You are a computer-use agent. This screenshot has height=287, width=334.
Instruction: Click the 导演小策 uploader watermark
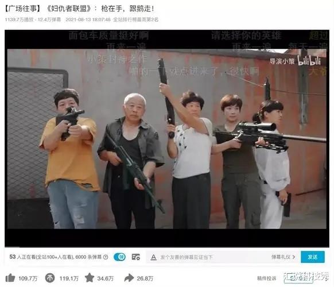(282, 61)
